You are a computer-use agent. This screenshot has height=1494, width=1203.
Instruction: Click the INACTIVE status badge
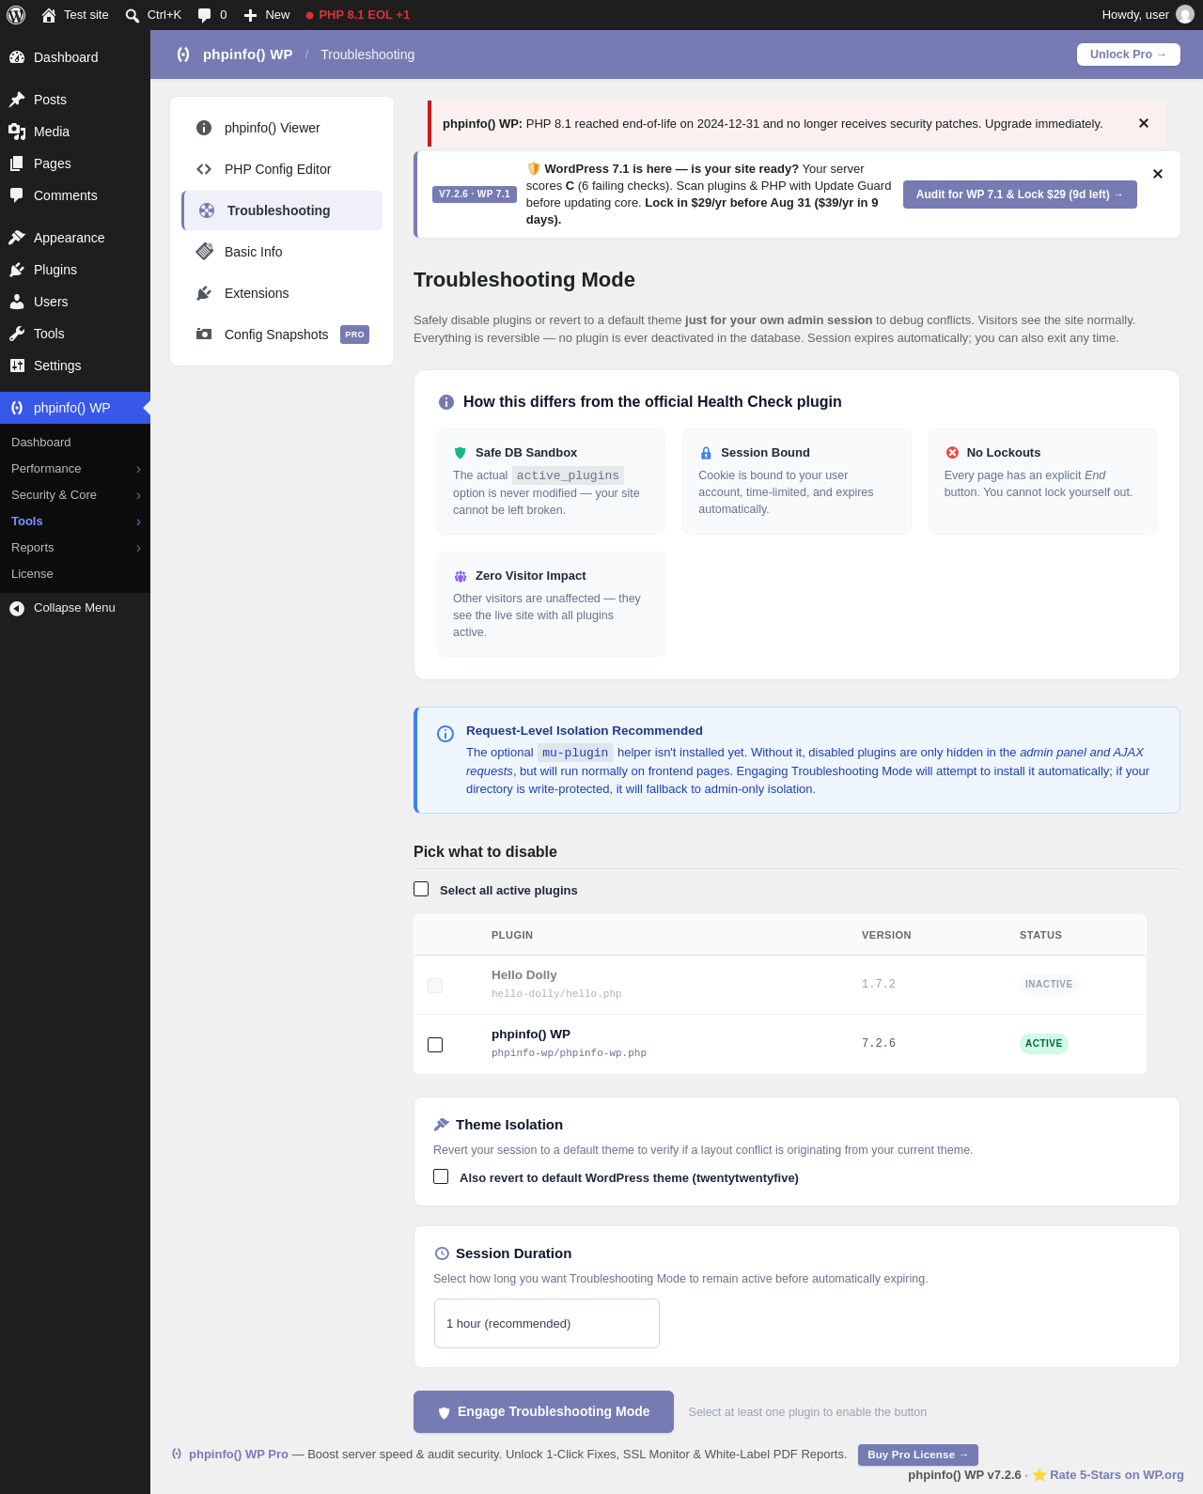(x=1049, y=985)
